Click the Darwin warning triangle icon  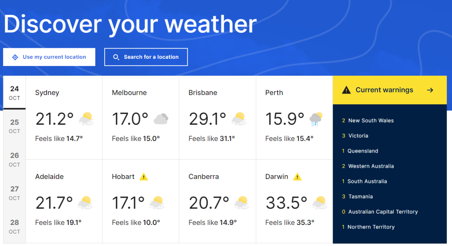[297, 177]
